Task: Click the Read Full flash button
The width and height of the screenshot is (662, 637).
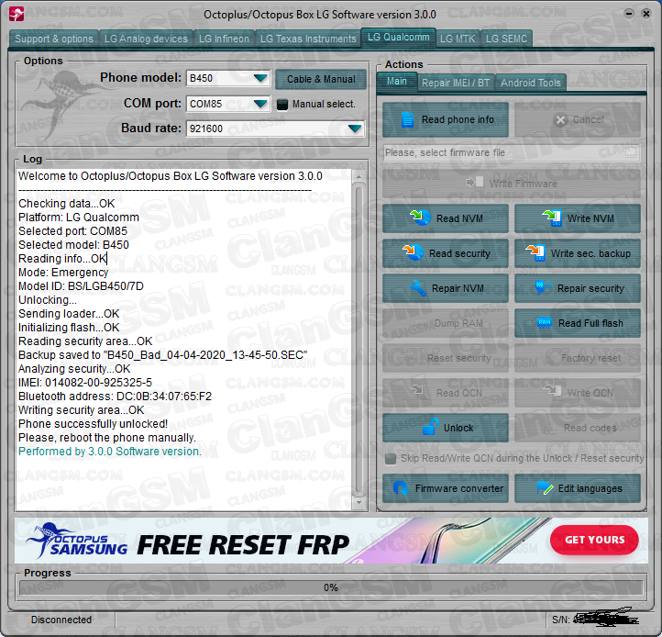Action: click(x=578, y=323)
